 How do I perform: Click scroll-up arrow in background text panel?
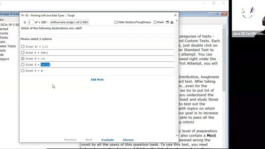224,26
